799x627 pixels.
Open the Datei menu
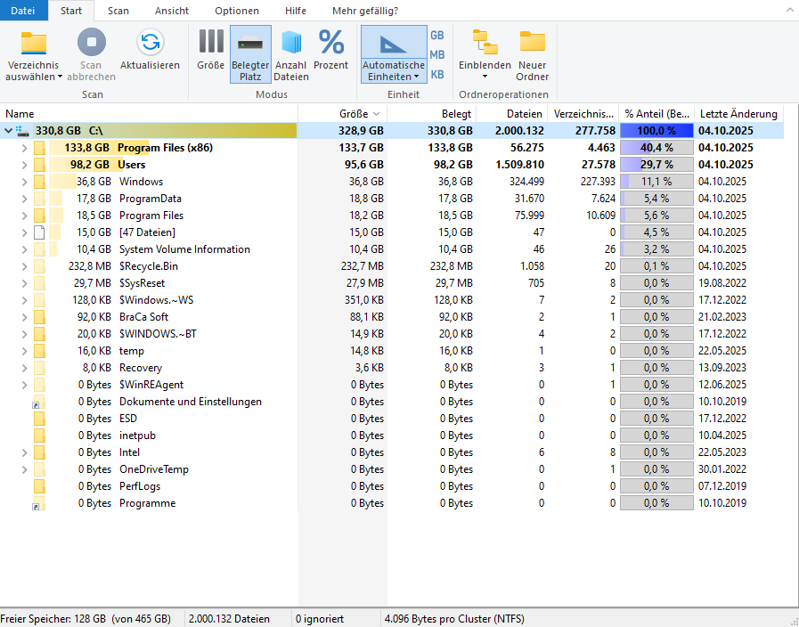23,11
